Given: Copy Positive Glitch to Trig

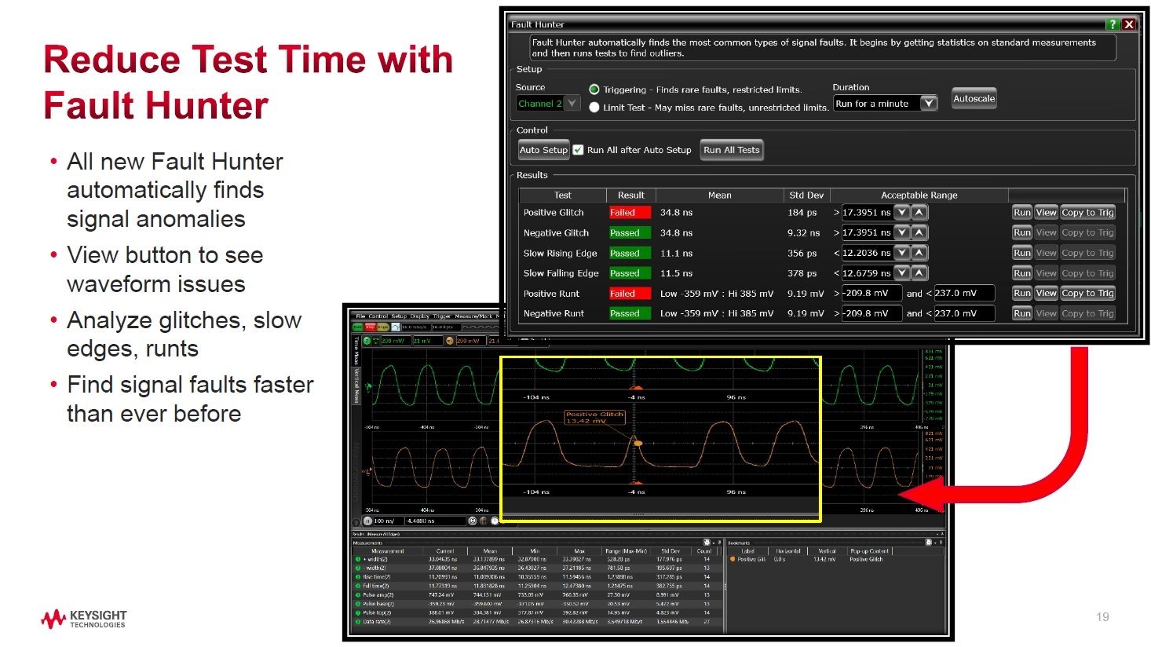Looking at the screenshot, I should (1087, 212).
